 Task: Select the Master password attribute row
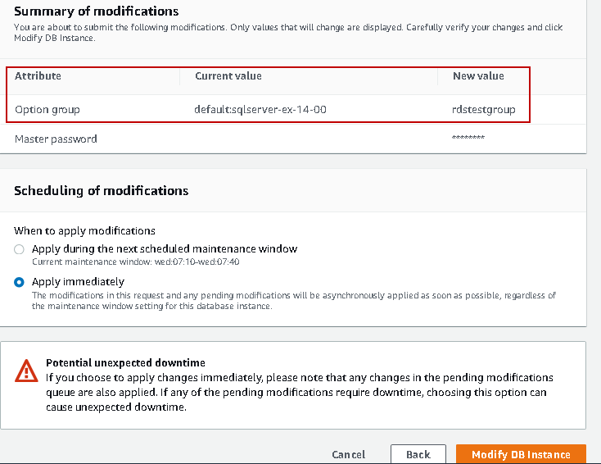pos(56,139)
